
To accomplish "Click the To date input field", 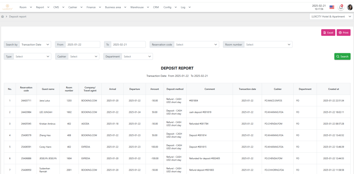I will pos(128,44).
